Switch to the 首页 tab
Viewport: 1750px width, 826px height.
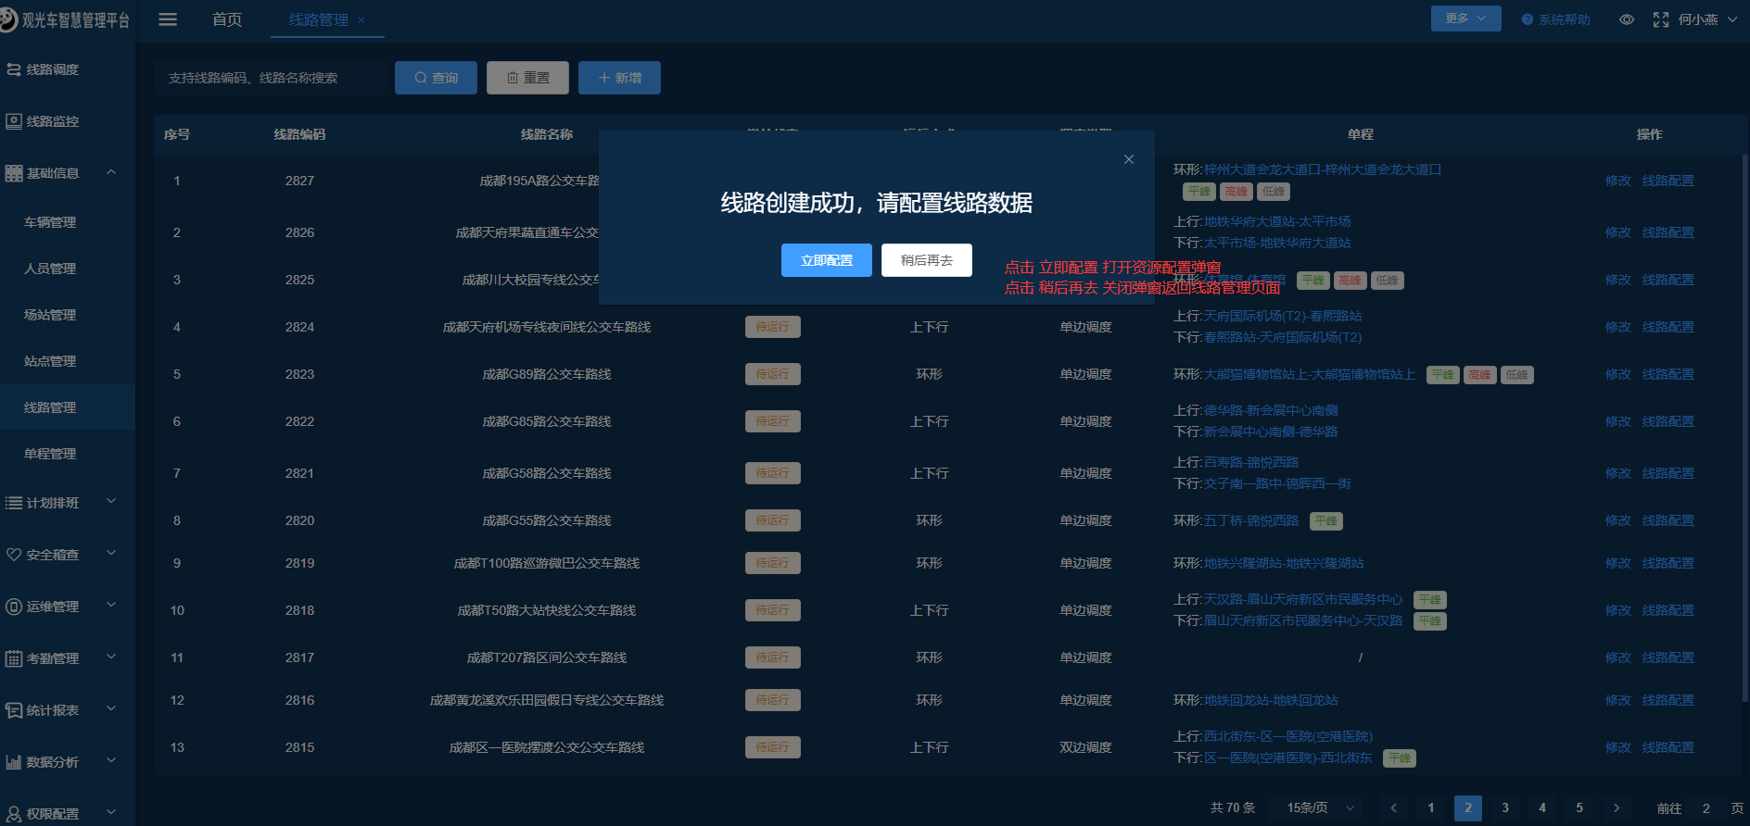pos(227,19)
